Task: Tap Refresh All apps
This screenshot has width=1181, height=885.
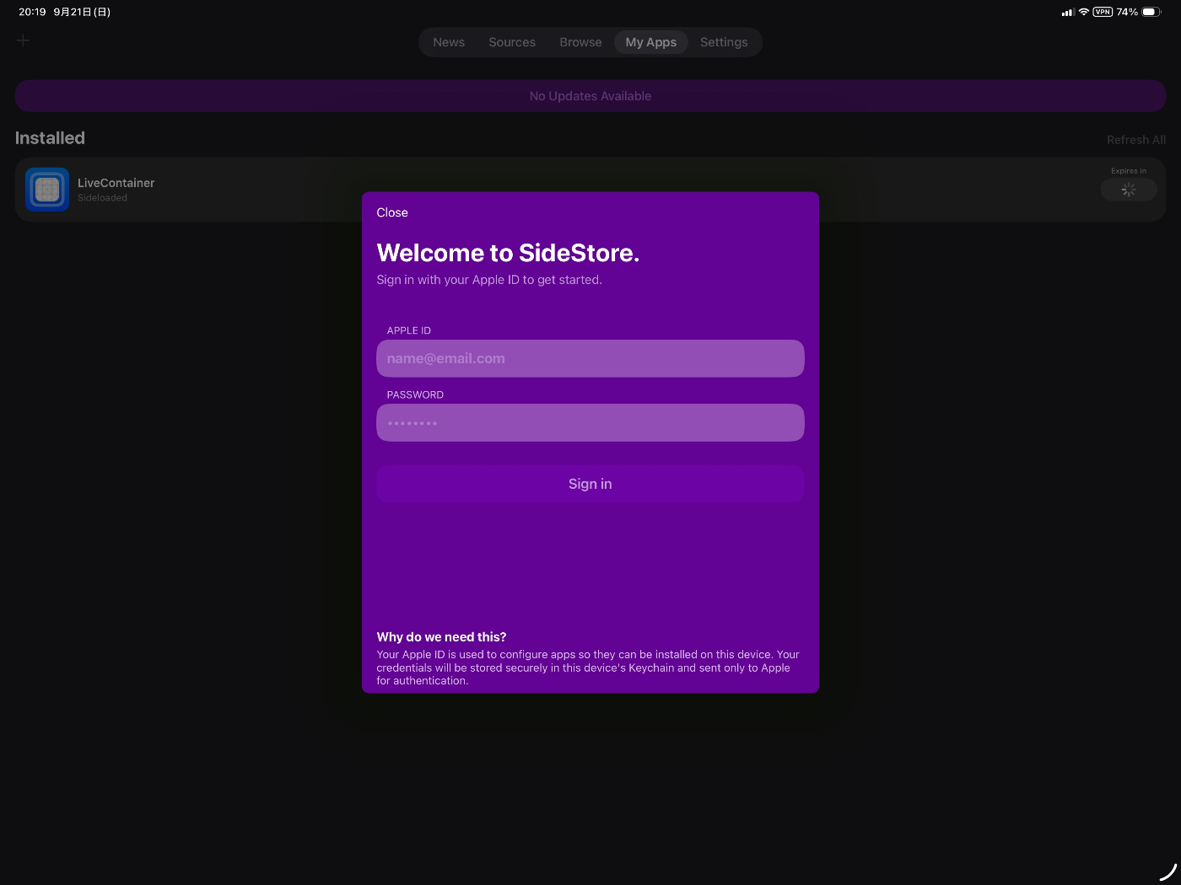Action: 1136,140
